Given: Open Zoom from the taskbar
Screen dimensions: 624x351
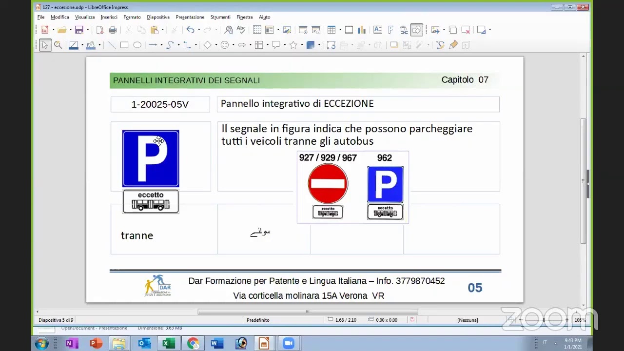Looking at the screenshot, I should coord(289,343).
